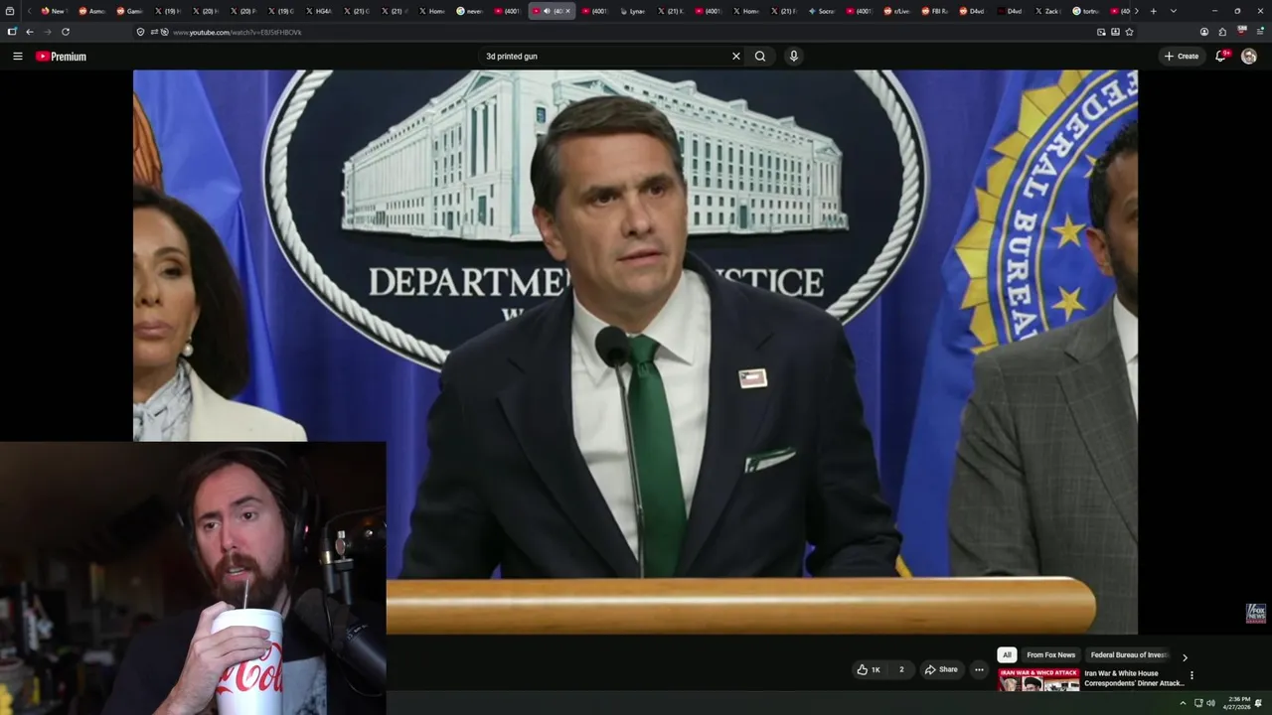Switch to the 'Zack' X tab
The width and height of the screenshot is (1272, 715).
(1048, 11)
